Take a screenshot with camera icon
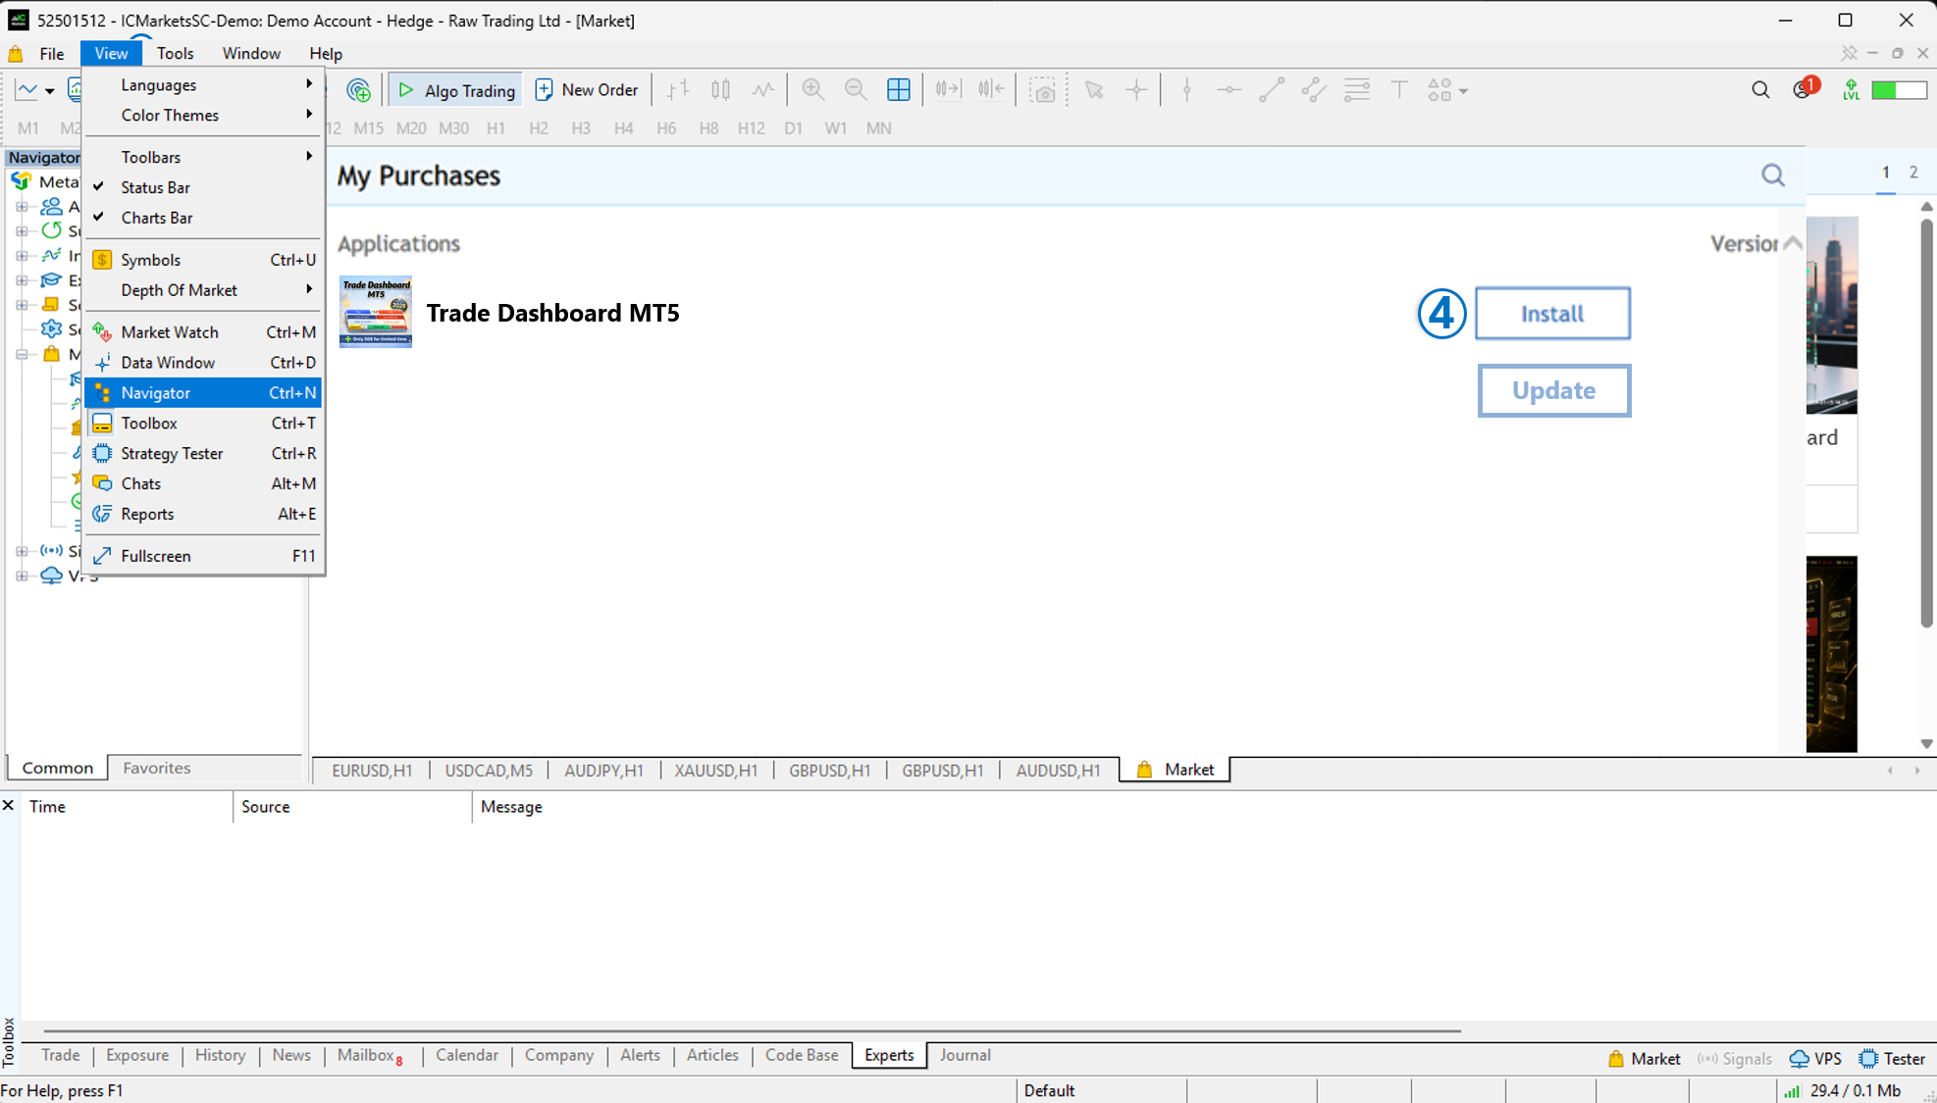The height and width of the screenshot is (1103, 1937). pyautogui.click(x=1043, y=91)
